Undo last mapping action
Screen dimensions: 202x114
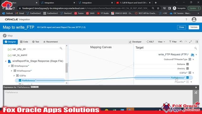tap(181, 41)
